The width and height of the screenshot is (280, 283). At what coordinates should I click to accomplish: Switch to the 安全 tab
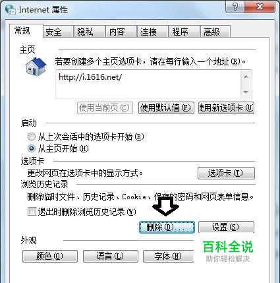point(58,32)
